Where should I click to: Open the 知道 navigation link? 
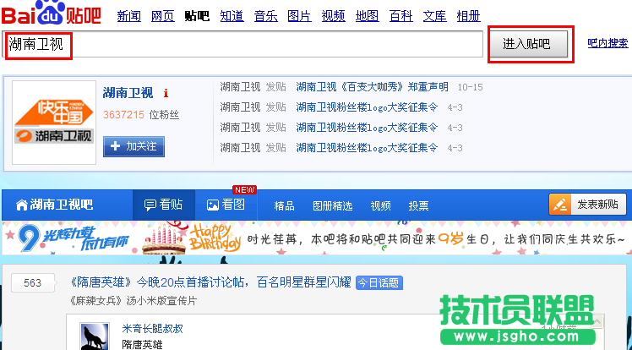point(232,16)
